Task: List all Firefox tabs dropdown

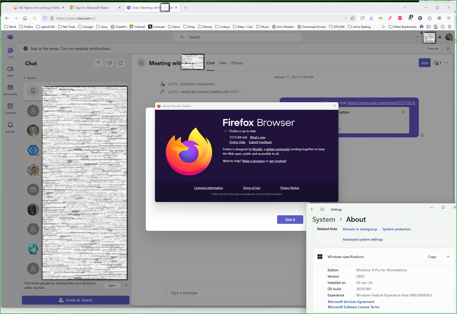Action: pos(405,8)
